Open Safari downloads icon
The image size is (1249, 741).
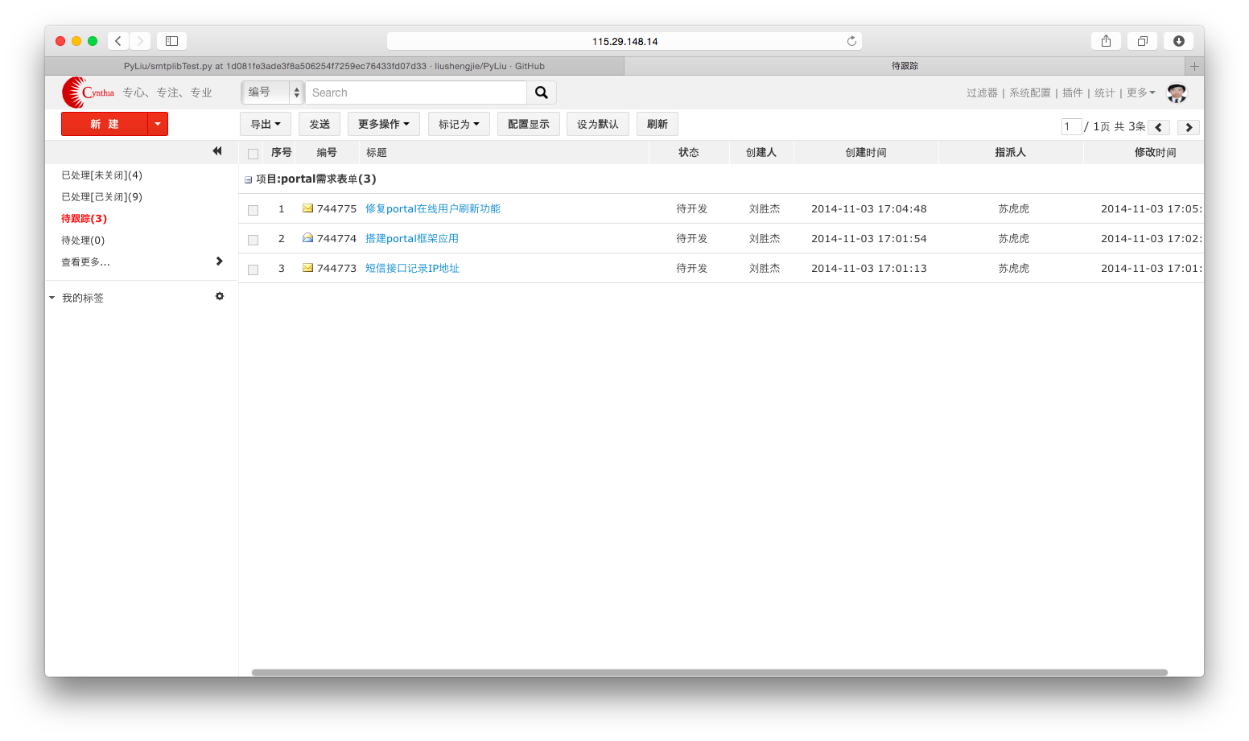(1178, 41)
